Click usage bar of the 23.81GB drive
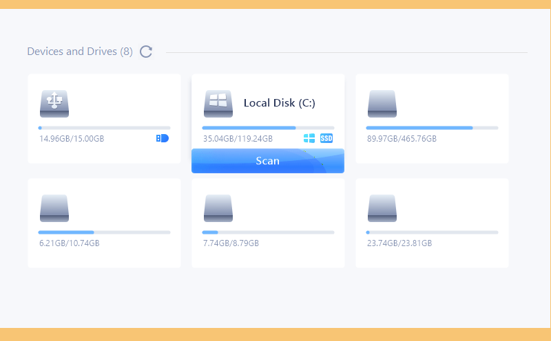The image size is (551, 341). (x=433, y=232)
